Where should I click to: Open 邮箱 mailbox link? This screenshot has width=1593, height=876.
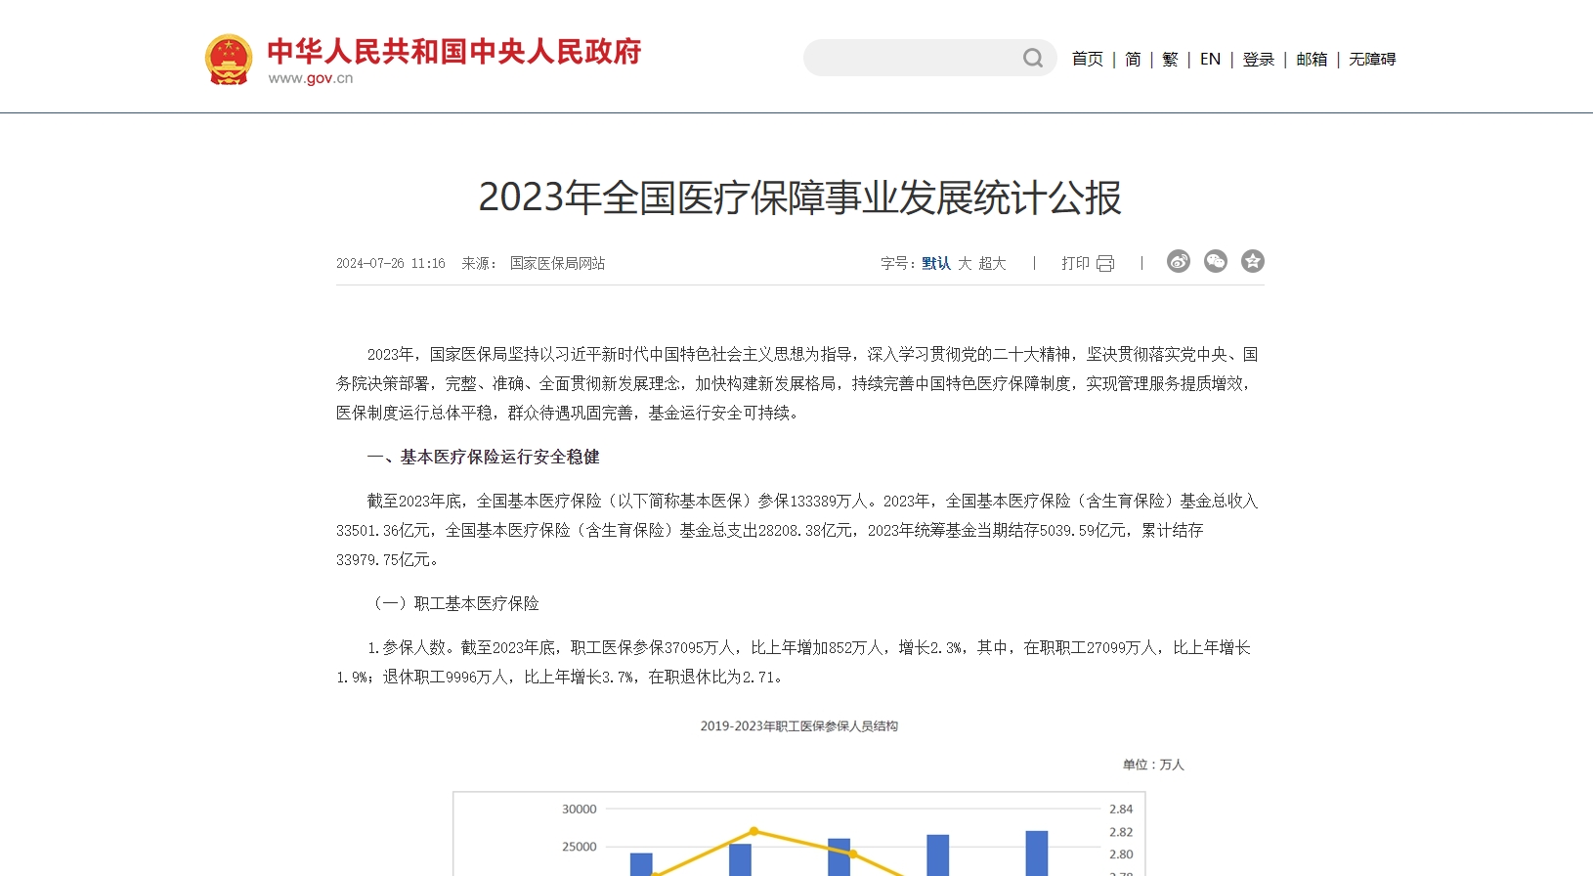point(1312,59)
